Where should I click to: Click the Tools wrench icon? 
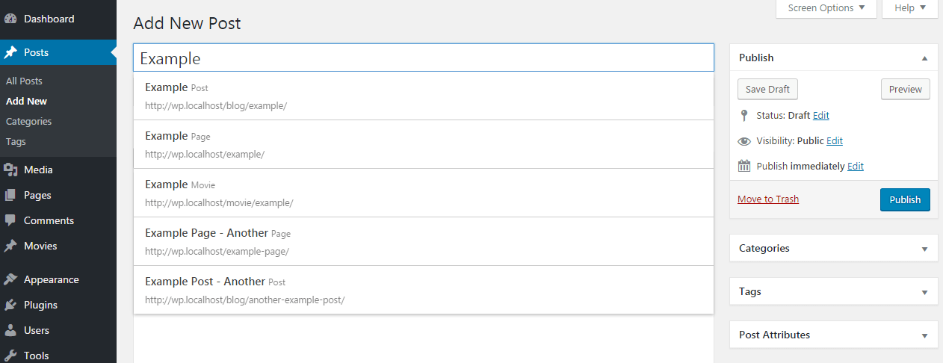11,356
